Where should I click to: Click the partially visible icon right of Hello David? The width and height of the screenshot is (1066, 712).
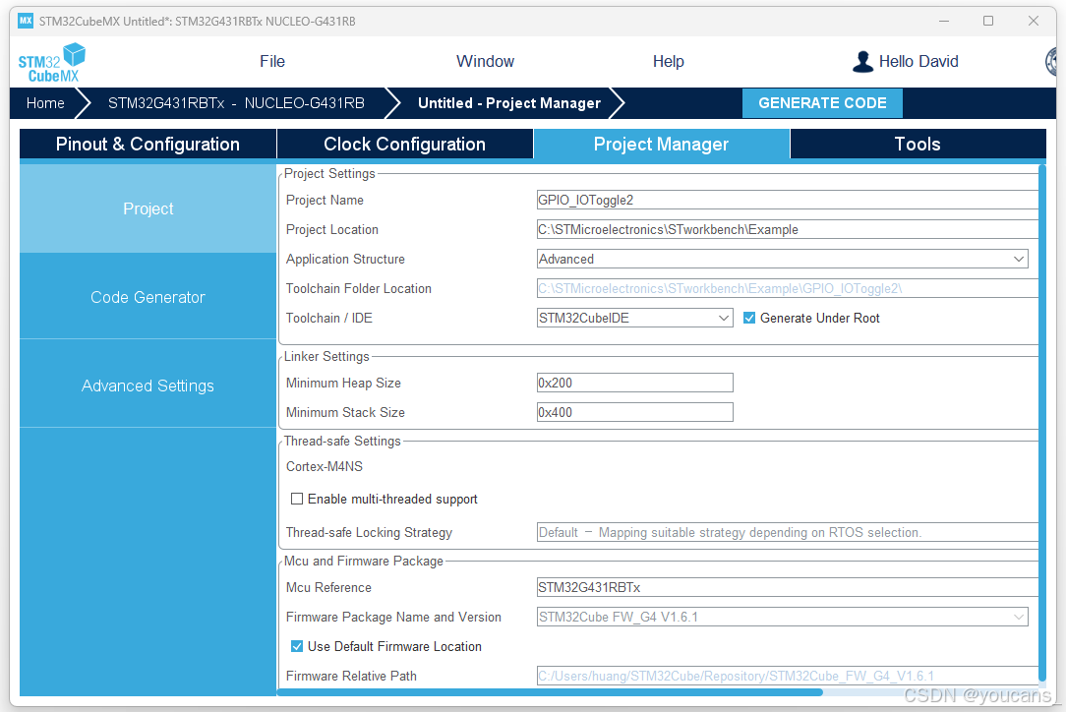tap(1051, 61)
